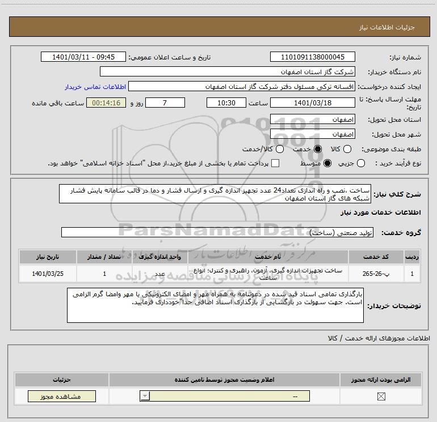Choose the متوسط purchase type radio
Image resolution: width=437 pixels, height=422 pixels.
[327, 163]
